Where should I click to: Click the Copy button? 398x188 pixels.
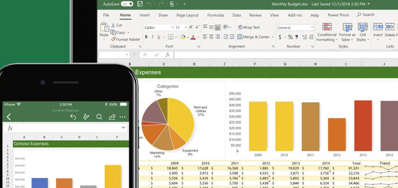(x=118, y=32)
